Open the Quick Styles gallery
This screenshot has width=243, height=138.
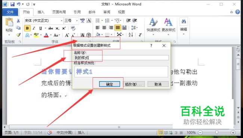click(x=153, y=26)
